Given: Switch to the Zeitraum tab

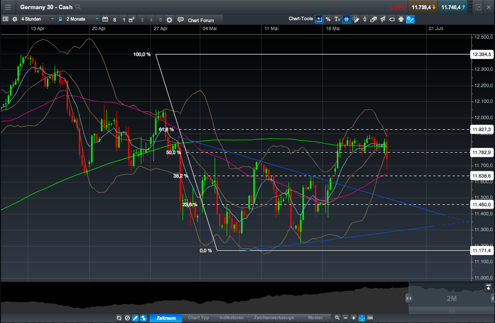Looking at the screenshot, I should coord(166,318).
